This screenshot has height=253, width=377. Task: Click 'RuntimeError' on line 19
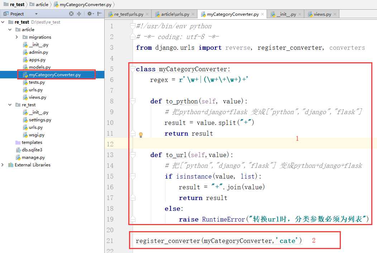[x=223, y=219]
